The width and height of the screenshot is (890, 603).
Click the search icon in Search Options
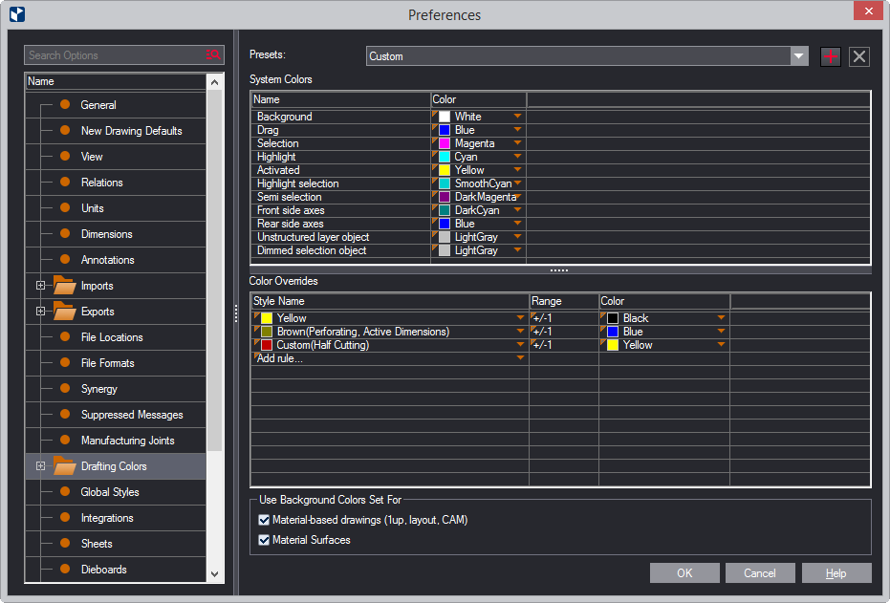[x=213, y=55]
